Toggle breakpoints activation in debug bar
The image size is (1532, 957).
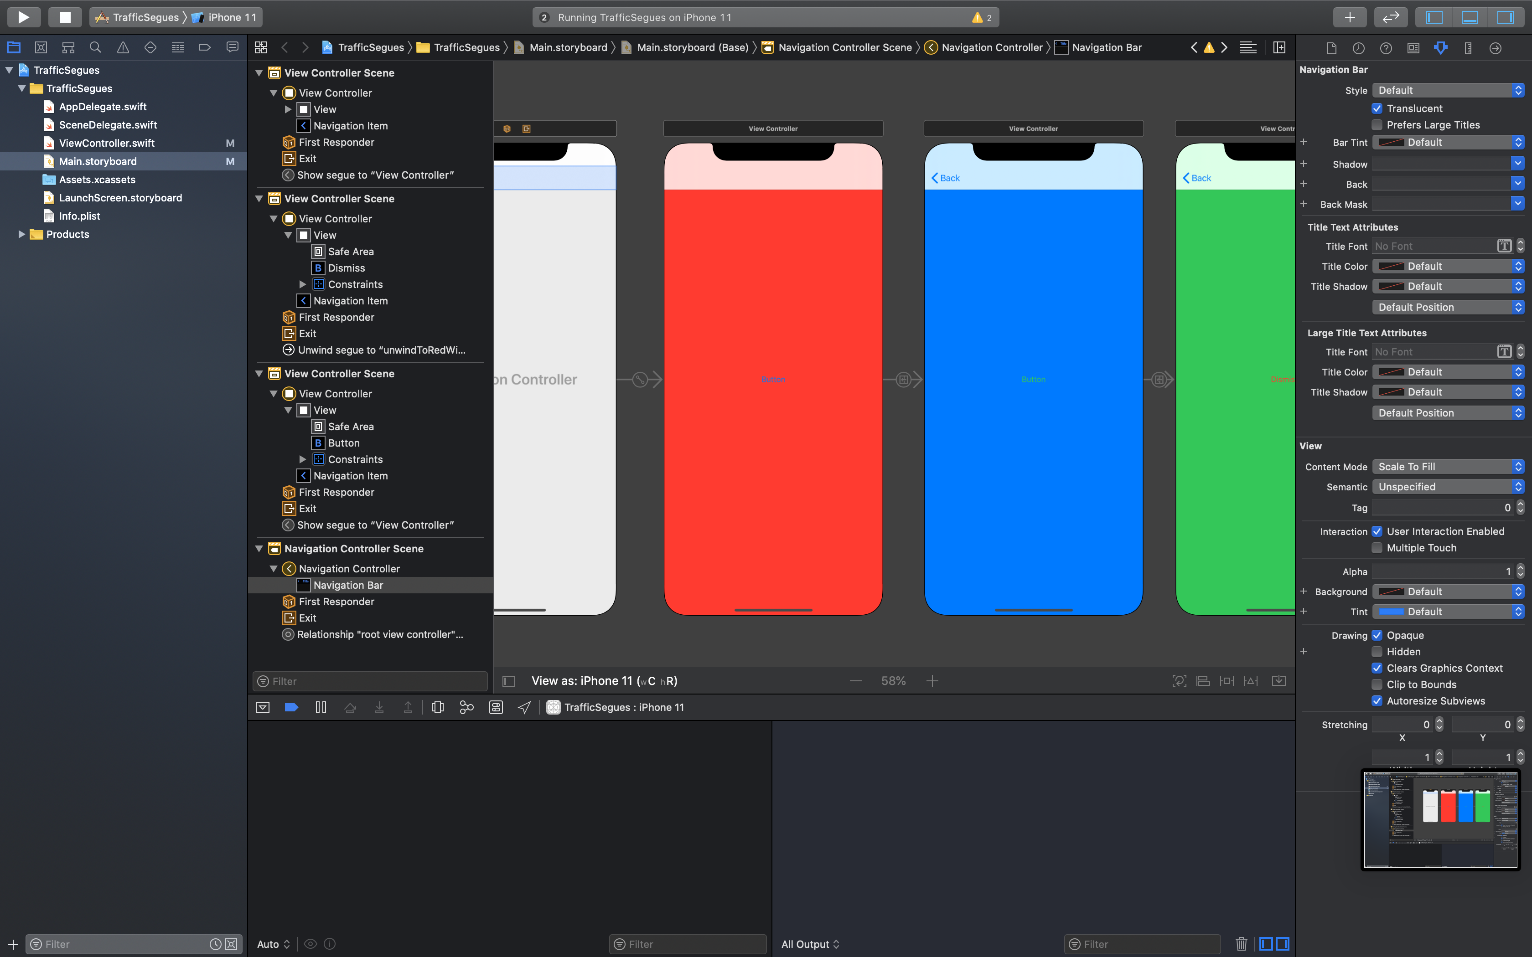tap(291, 707)
